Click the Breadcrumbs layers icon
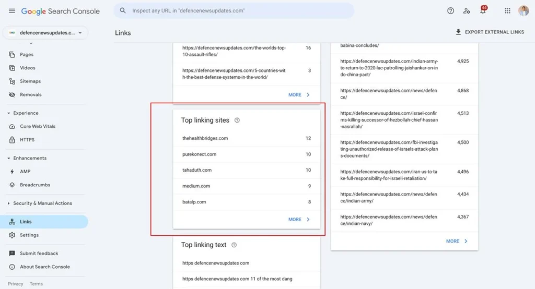 pos(12,185)
